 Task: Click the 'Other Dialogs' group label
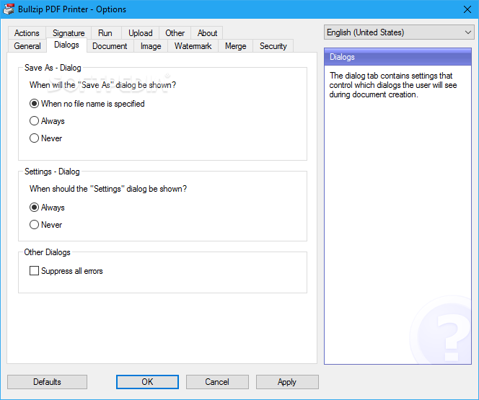[x=47, y=252]
